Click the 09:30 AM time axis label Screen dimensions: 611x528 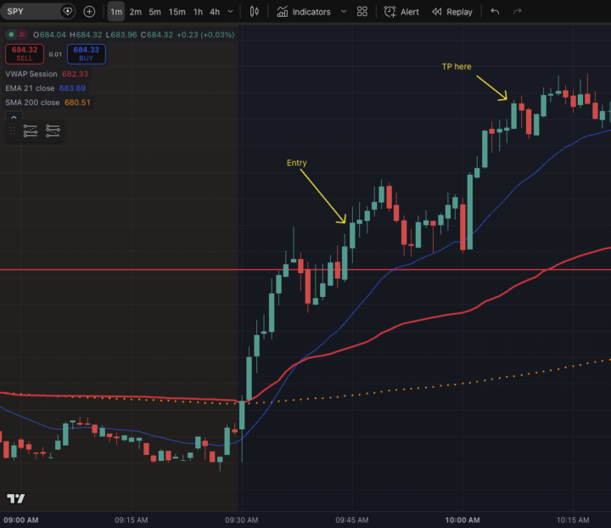click(241, 520)
